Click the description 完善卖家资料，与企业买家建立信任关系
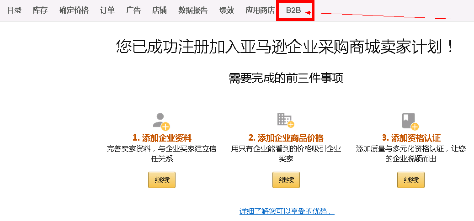The image size is (474, 221). click(162, 154)
